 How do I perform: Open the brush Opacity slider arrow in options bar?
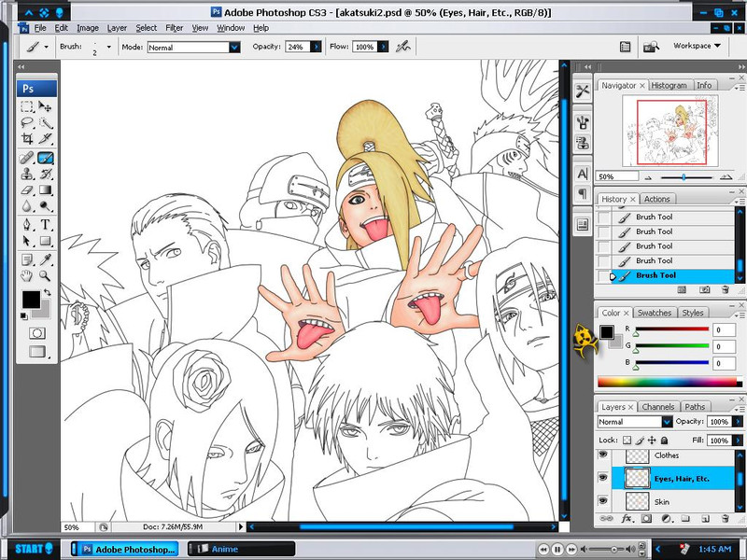coord(316,47)
